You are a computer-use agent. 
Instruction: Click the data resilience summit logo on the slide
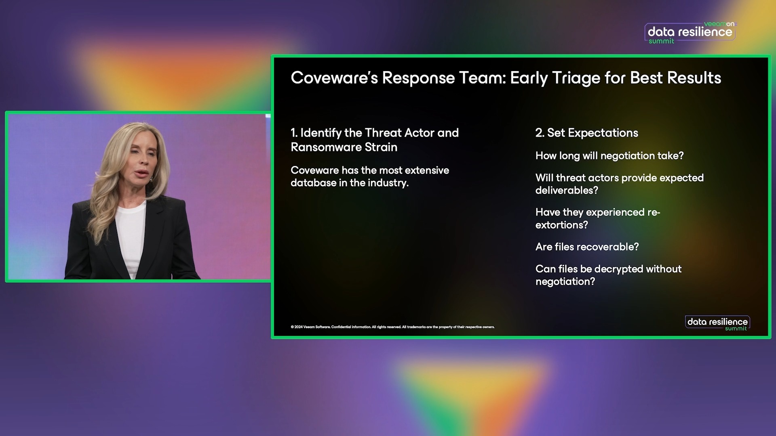pos(717,323)
